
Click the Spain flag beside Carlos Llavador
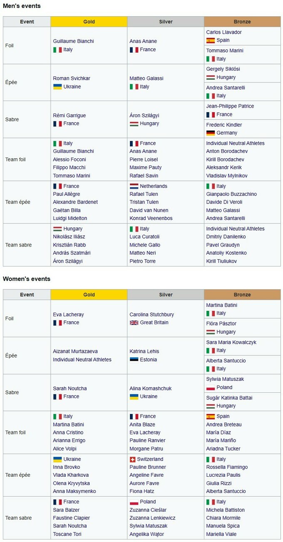[x=211, y=41]
